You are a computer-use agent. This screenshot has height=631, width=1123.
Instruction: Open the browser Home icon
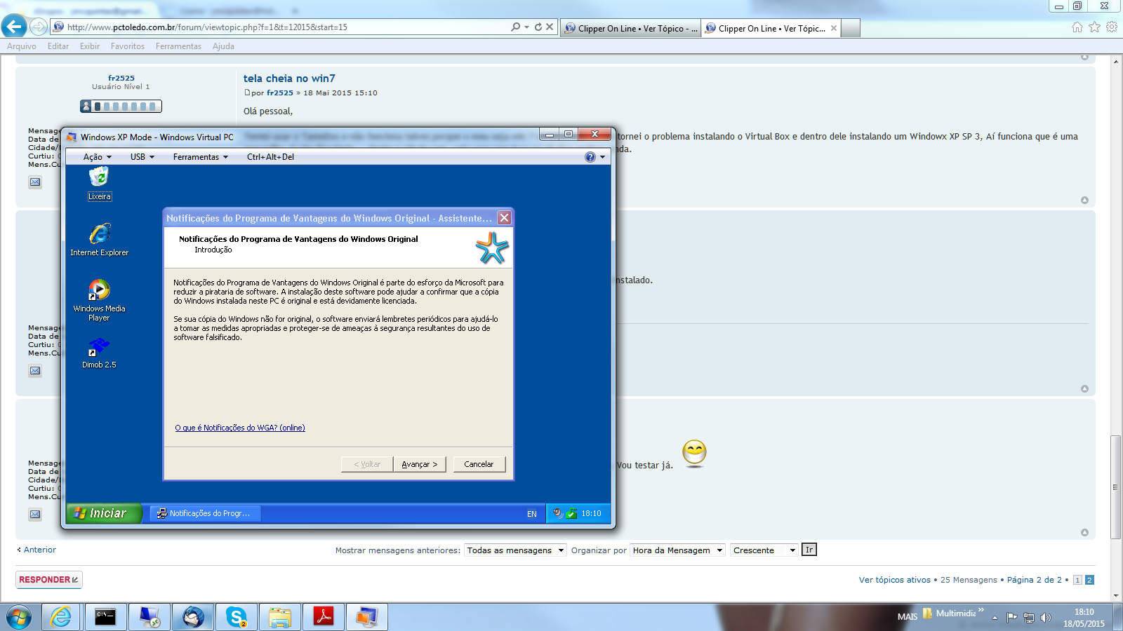(x=1077, y=27)
